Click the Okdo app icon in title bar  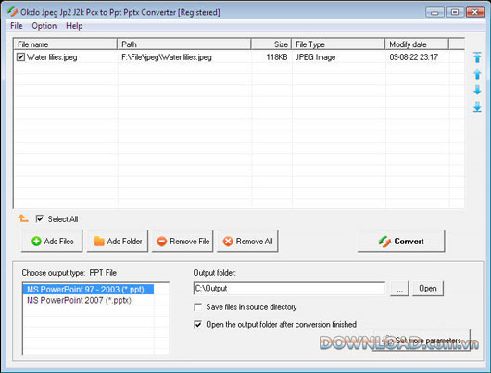(13, 12)
